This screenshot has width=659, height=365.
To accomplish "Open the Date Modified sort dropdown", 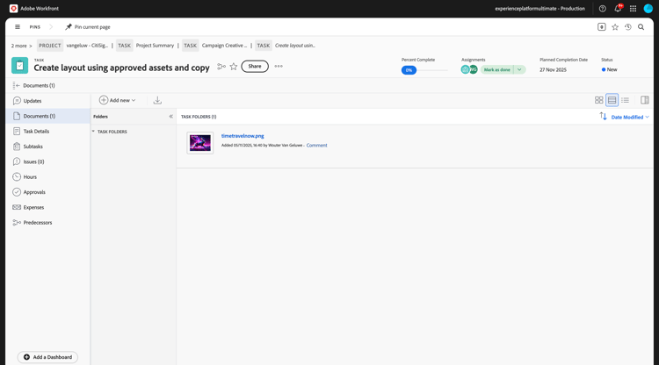I will 630,117.
